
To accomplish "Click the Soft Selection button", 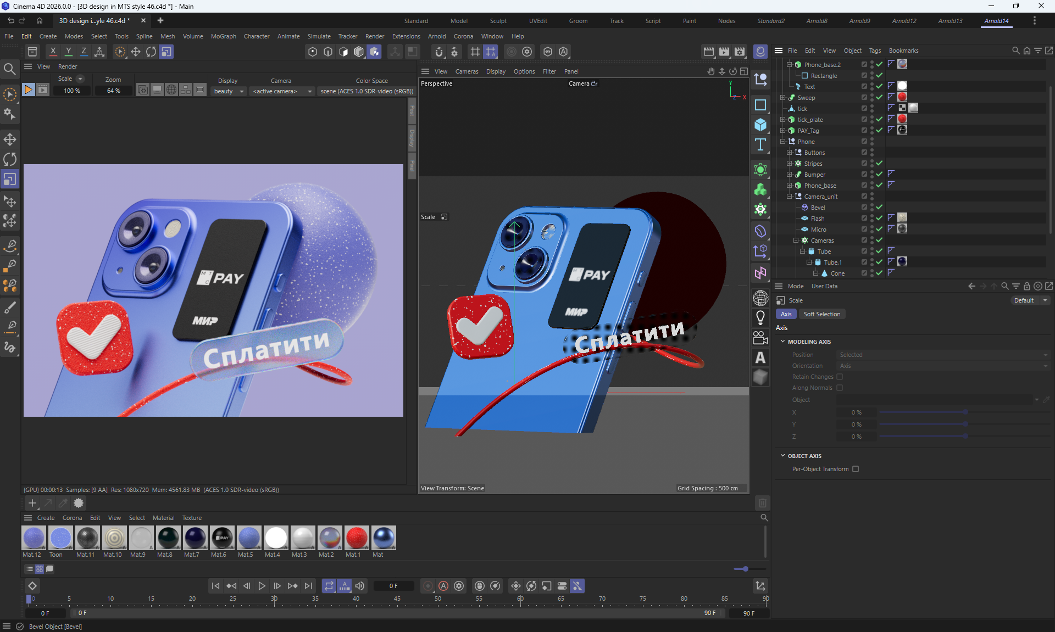I will click(821, 314).
